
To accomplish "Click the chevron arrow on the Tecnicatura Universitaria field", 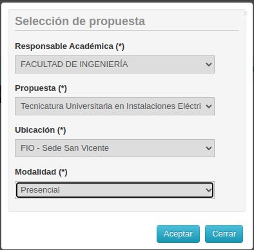I will click(209, 106).
